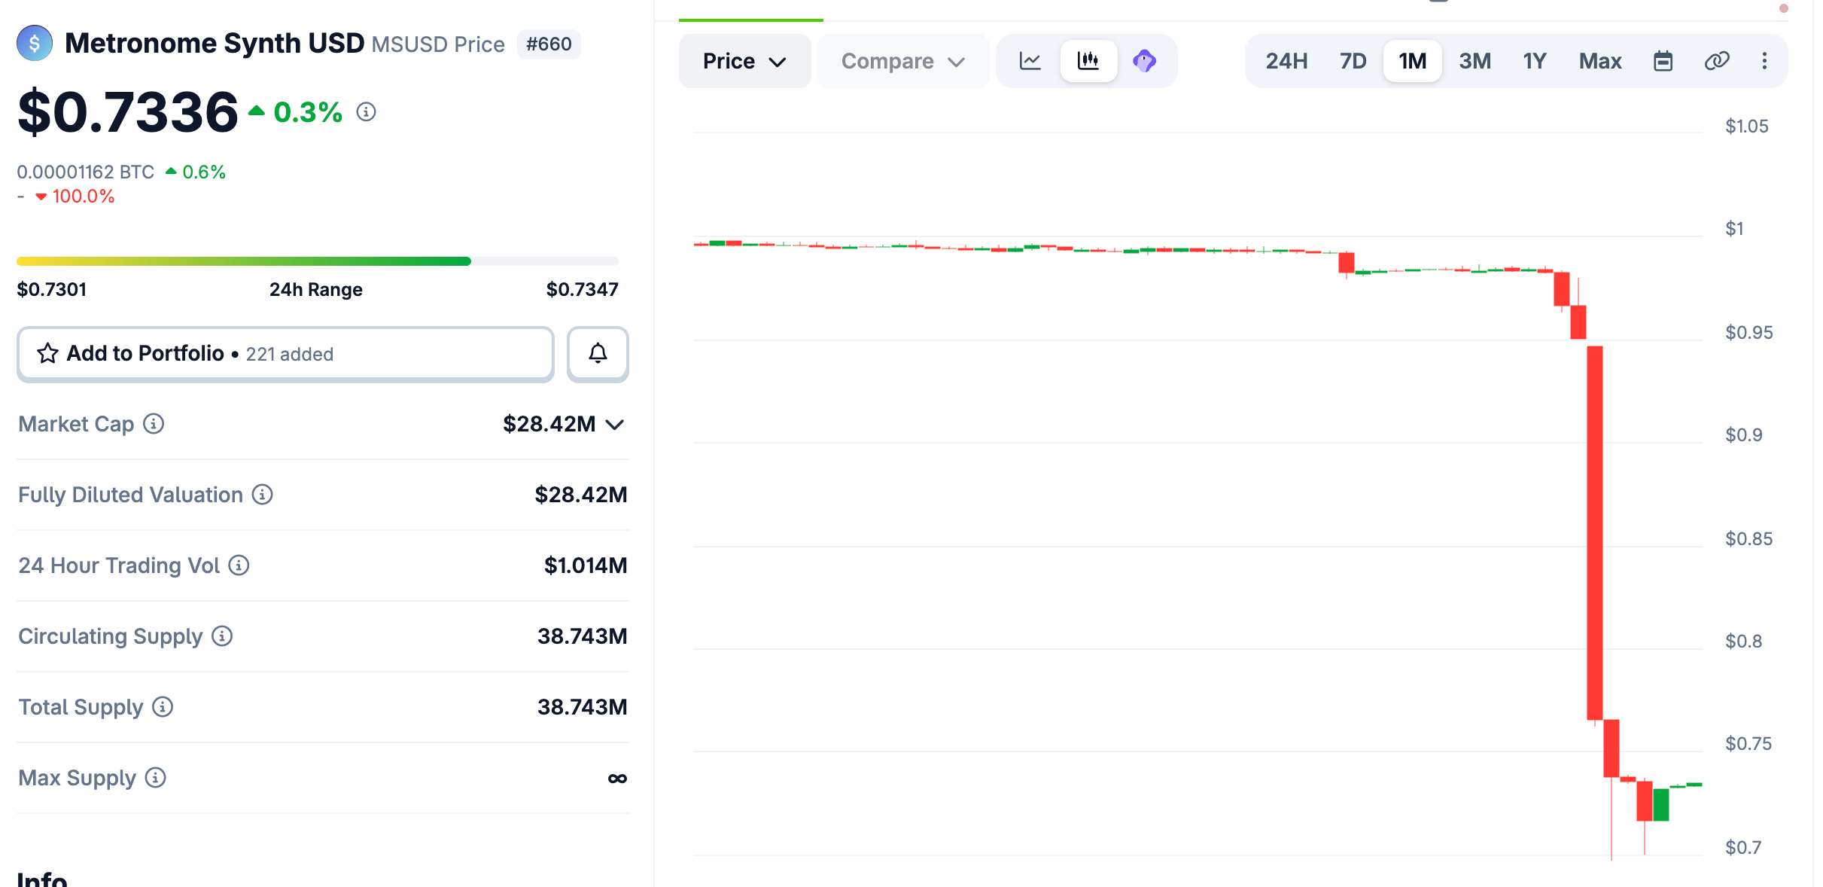Screen dimensions: 1823x887
Task: Open the chart's three-dot more menu
Action: pos(1764,61)
